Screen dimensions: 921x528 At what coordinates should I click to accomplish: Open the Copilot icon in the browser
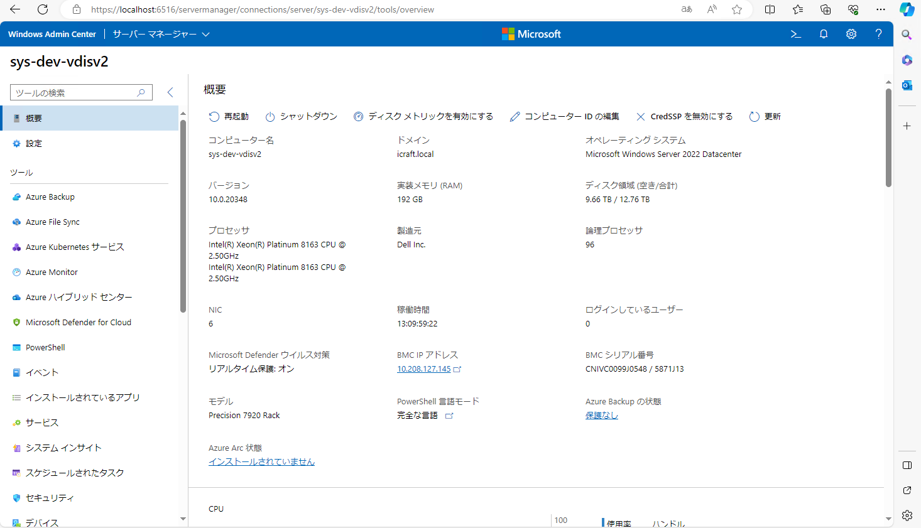(x=907, y=9)
